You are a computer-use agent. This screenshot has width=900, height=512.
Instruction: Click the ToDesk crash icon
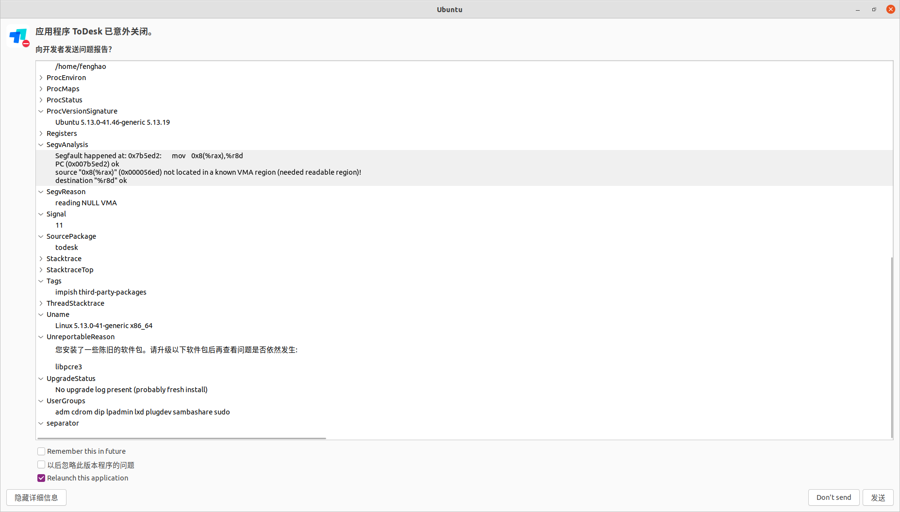pyautogui.click(x=19, y=37)
